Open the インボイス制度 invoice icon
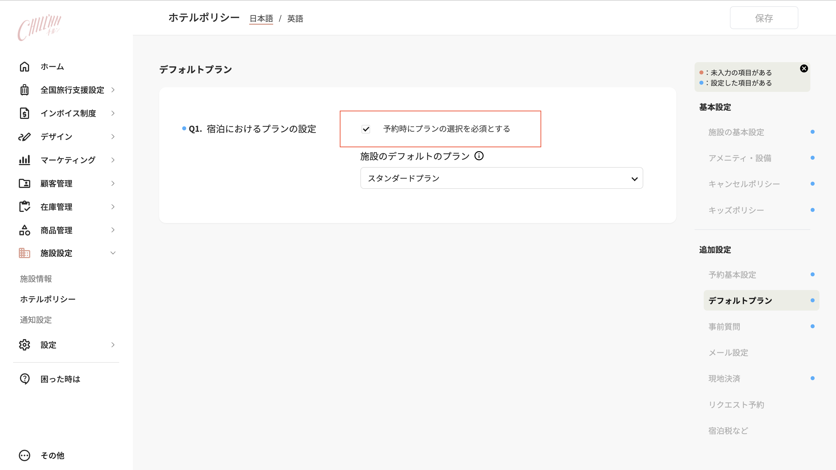 [25, 113]
